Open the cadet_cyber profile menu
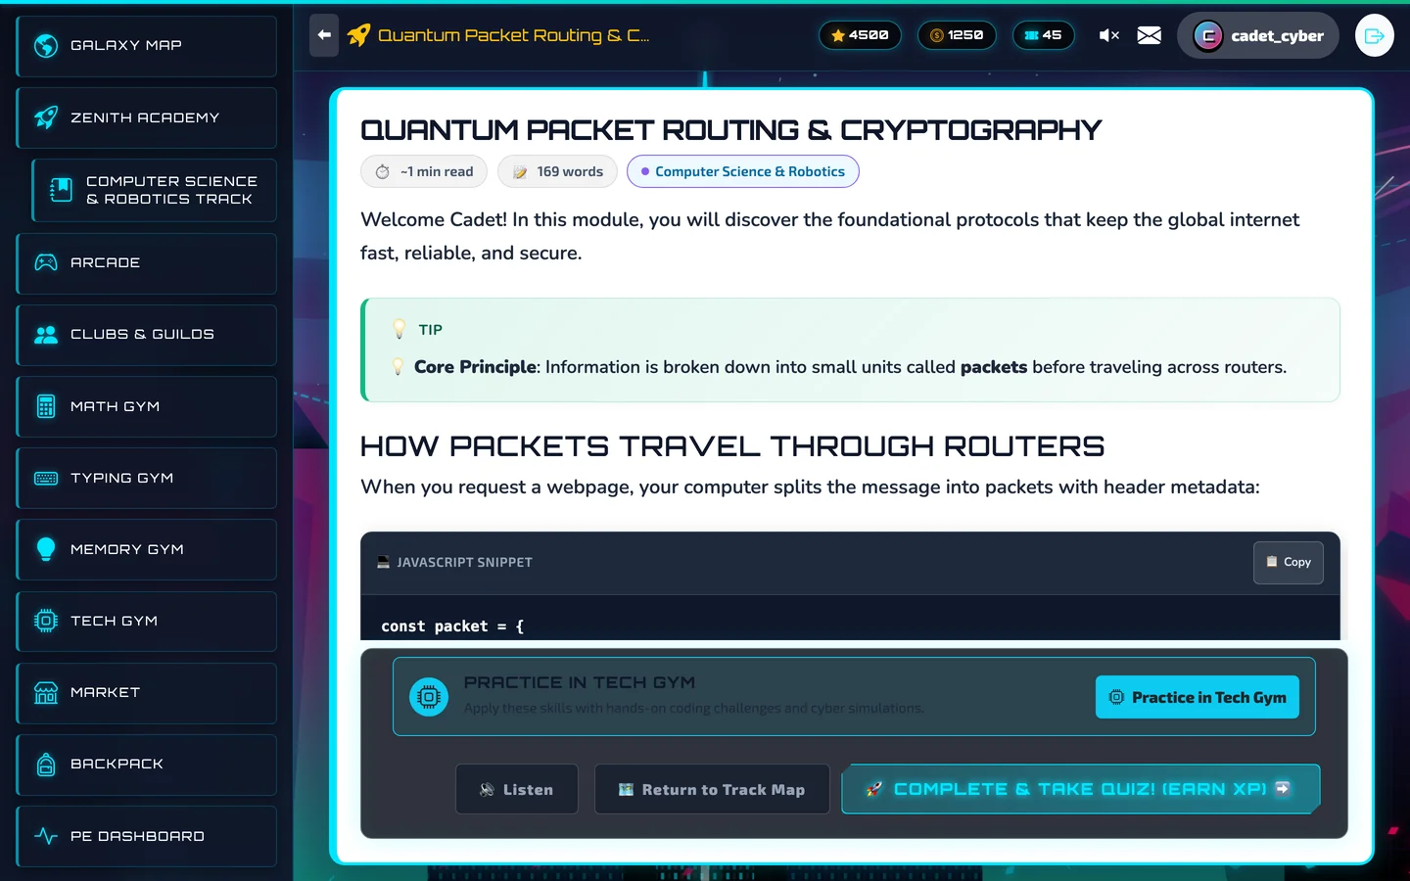1410x881 pixels. click(x=1258, y=35)
